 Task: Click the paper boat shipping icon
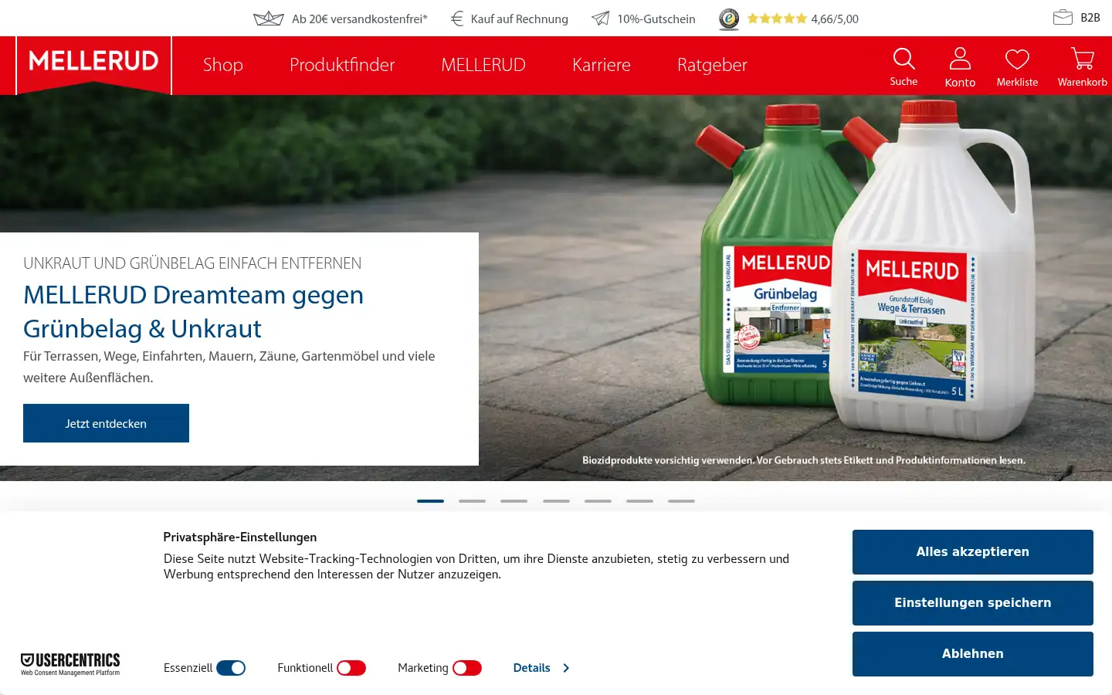(x=269, y=19)
